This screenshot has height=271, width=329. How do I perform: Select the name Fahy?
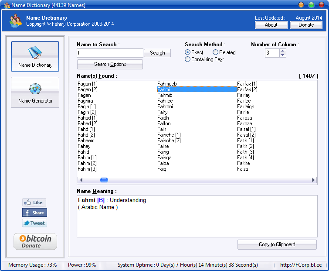tap(163, 112)
